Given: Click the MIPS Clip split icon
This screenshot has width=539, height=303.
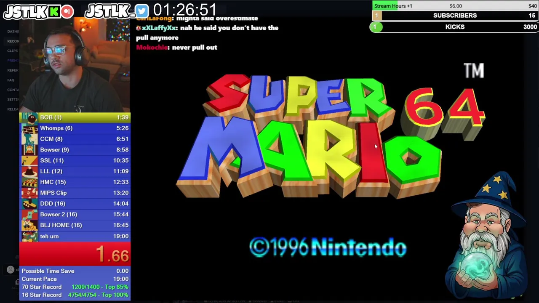Looking at the screenshot, I should pyautogui.click(x=29, y=193).
